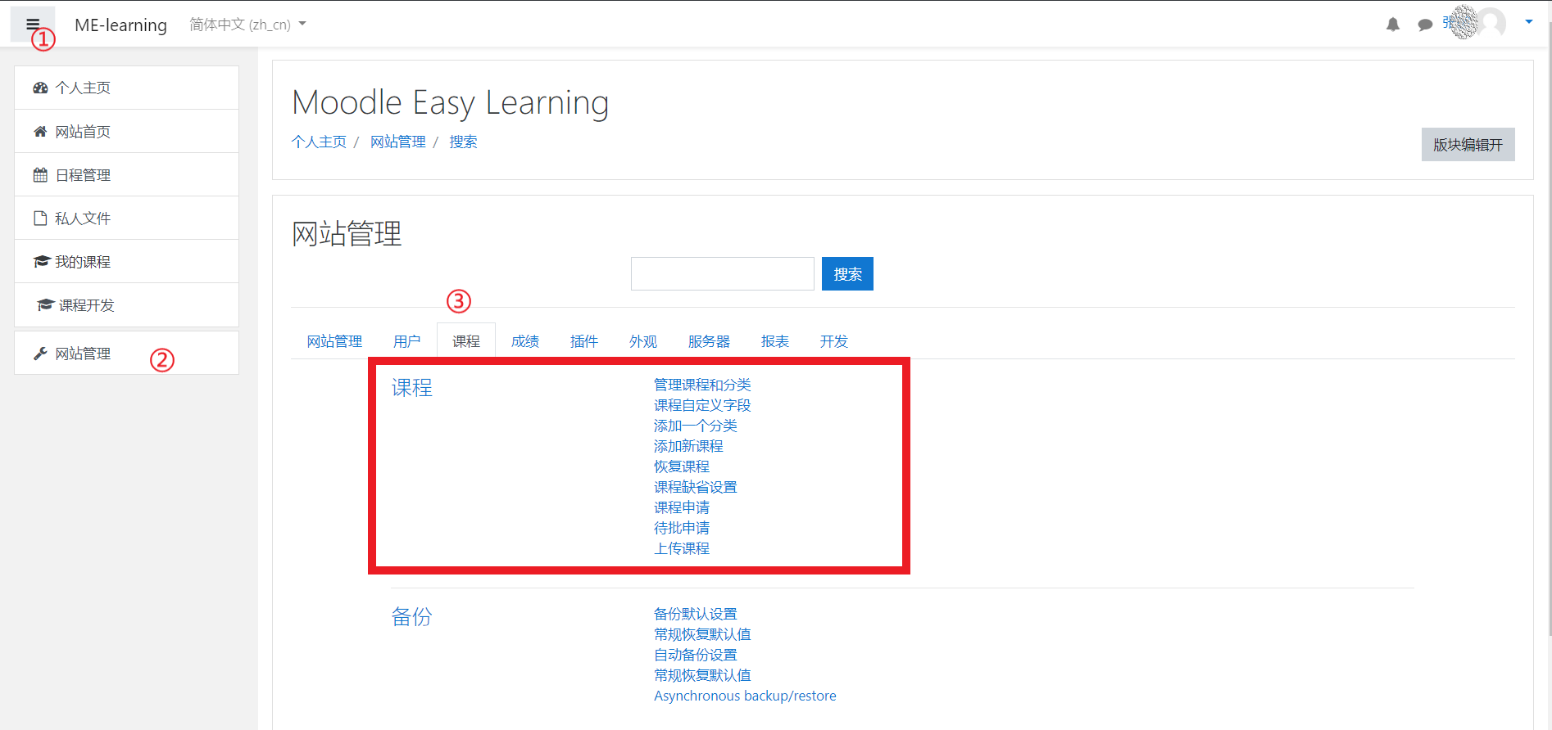Click the file icon beside 私人文件
This screenshot has height=730, width=1552.
[x=40, y=218]
